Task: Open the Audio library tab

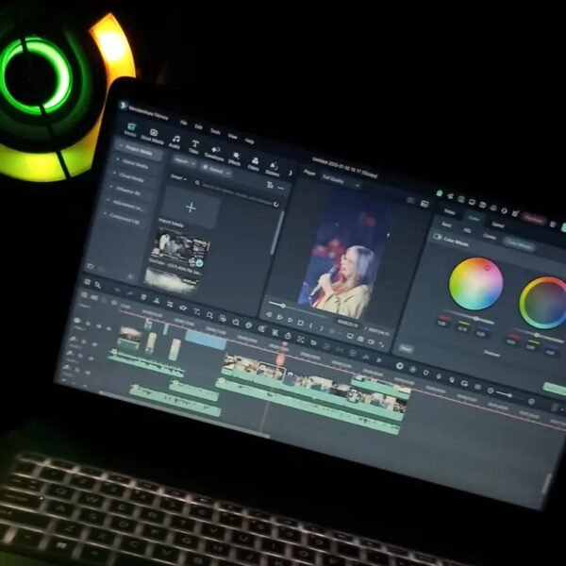Action: tap(175, 141)
